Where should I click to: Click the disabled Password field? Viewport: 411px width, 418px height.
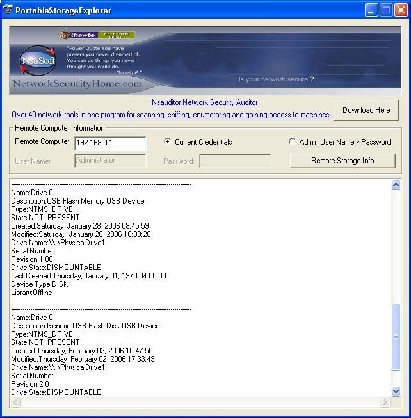tap(235, 161)
